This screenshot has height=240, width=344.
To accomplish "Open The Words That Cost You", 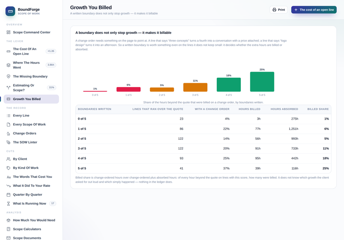I will (x=31, y=177).
